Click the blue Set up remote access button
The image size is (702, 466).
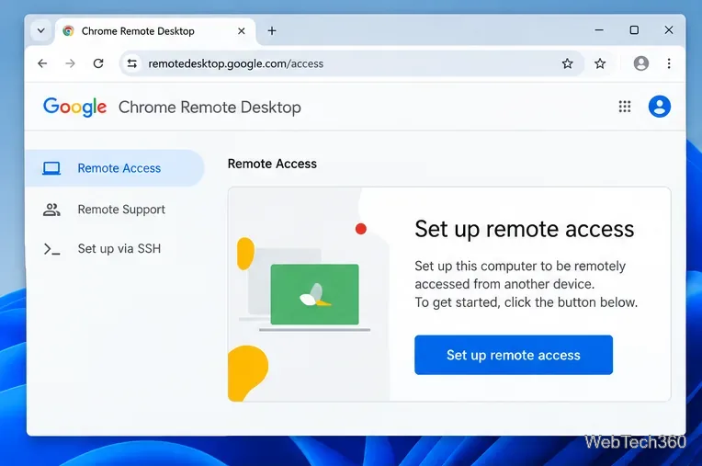pyautogui.click(x=514, y=355)
